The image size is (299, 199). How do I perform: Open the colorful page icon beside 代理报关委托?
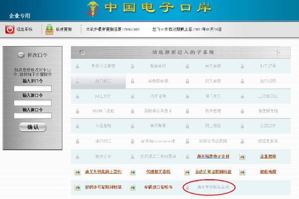pyautogui.click(x=133, y=172)
